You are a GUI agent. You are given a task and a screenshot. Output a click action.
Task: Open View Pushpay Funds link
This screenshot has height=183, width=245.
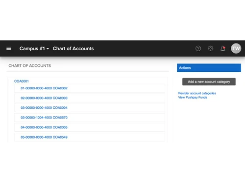coord(193,97)
